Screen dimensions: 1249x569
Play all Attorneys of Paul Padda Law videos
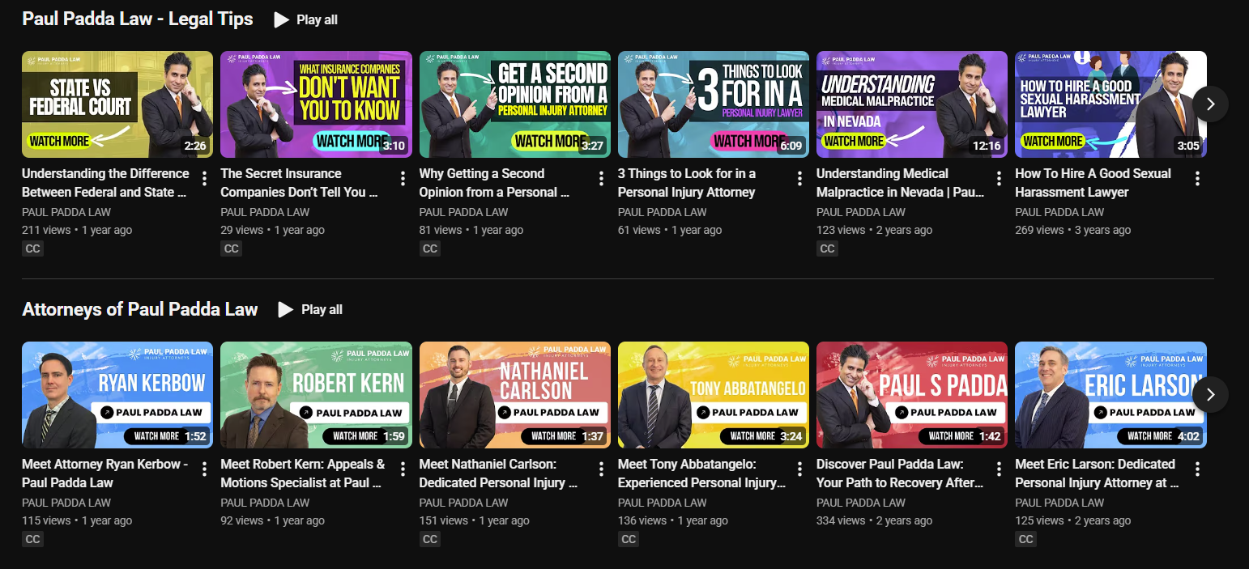311,309
